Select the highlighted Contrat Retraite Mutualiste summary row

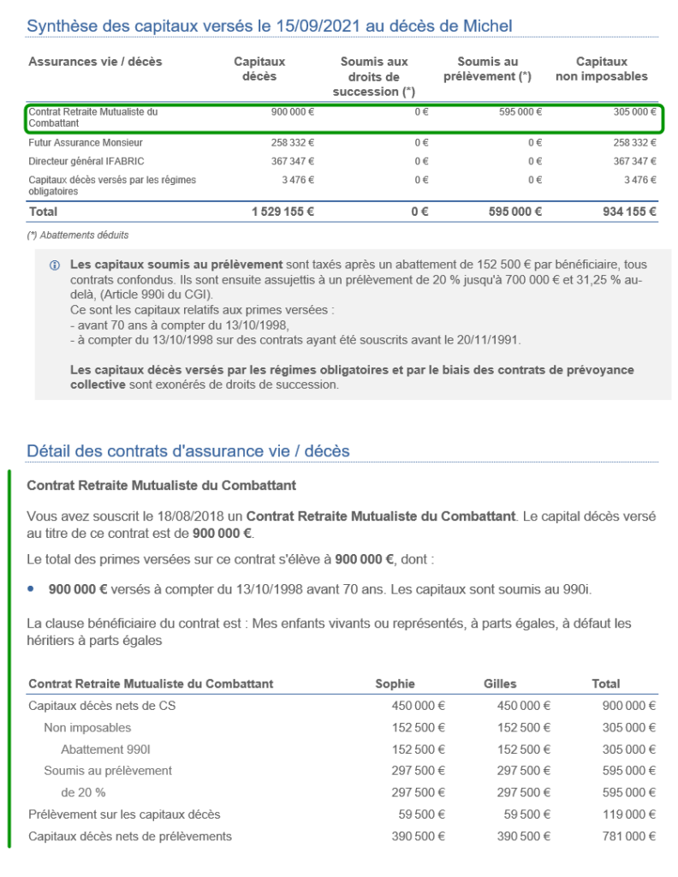point(342,117)
